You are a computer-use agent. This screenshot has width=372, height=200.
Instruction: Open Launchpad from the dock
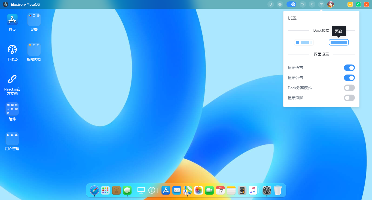click(x=105, y=190)
